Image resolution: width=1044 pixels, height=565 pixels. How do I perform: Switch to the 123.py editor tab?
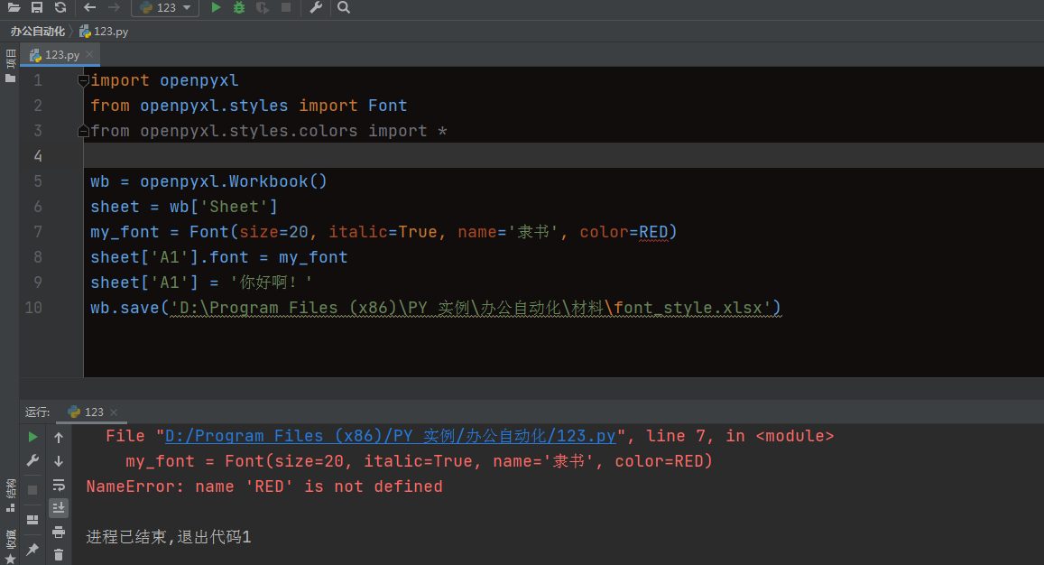pyautogui.click(x=58, y=54)
